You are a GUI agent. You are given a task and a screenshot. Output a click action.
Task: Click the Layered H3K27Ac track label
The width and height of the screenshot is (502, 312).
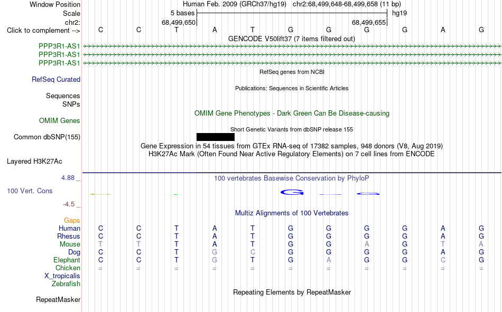[34, 162]
